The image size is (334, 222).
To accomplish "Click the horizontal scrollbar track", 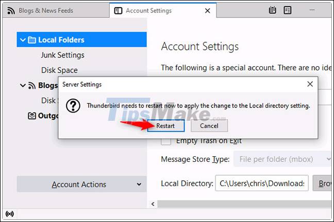I will [x=244, y=204].
